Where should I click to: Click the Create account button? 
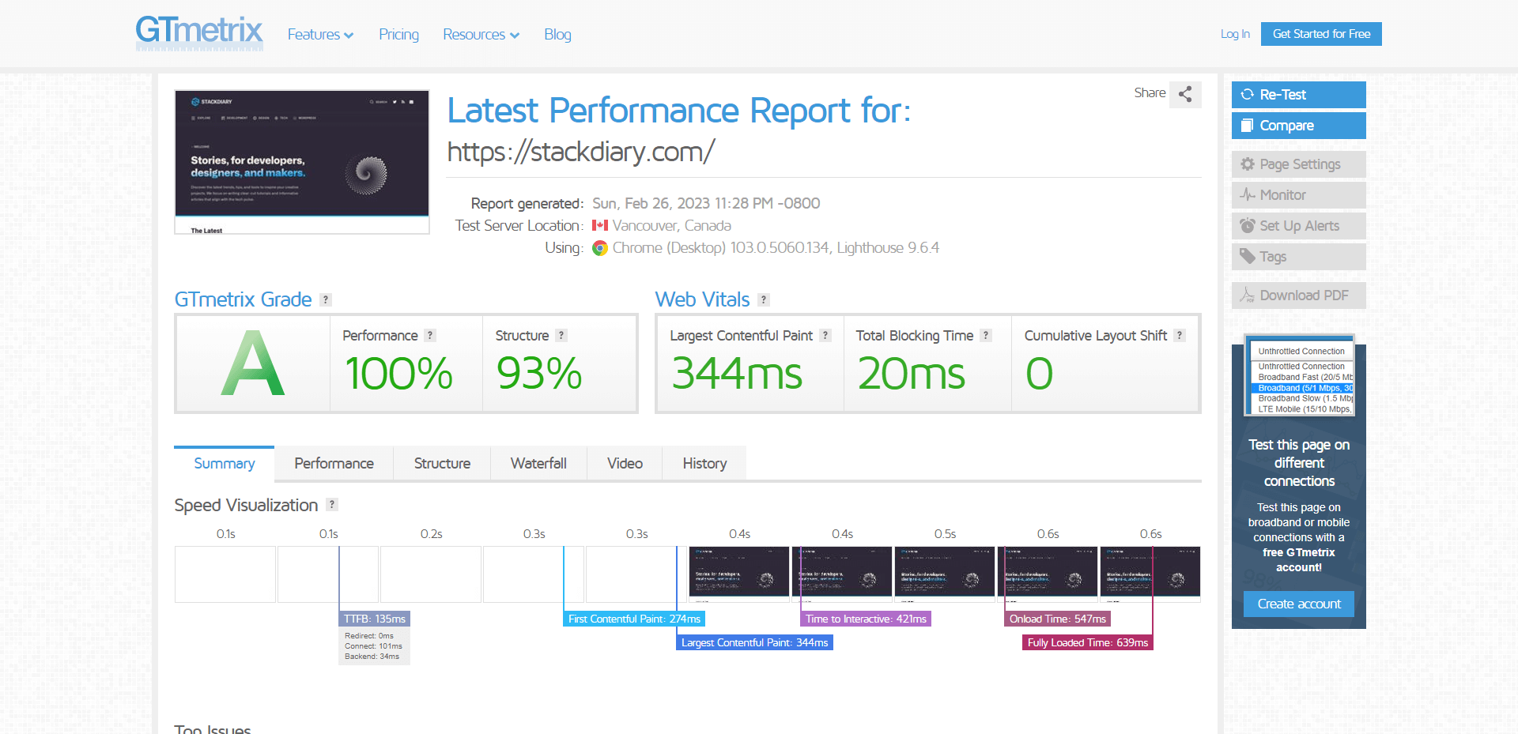click(1299, 604)
